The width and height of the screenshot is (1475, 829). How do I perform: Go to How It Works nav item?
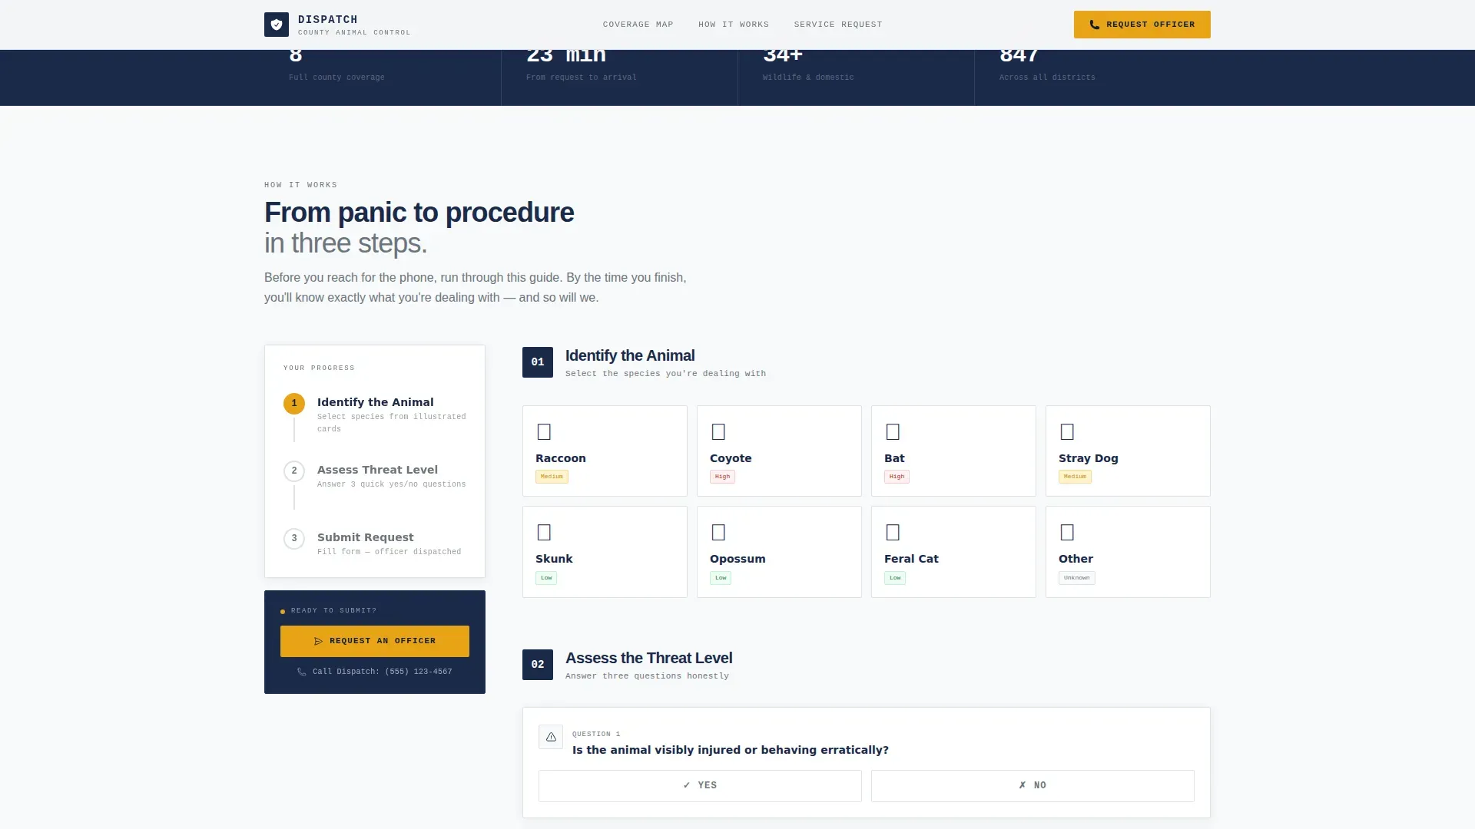[734, 25]
